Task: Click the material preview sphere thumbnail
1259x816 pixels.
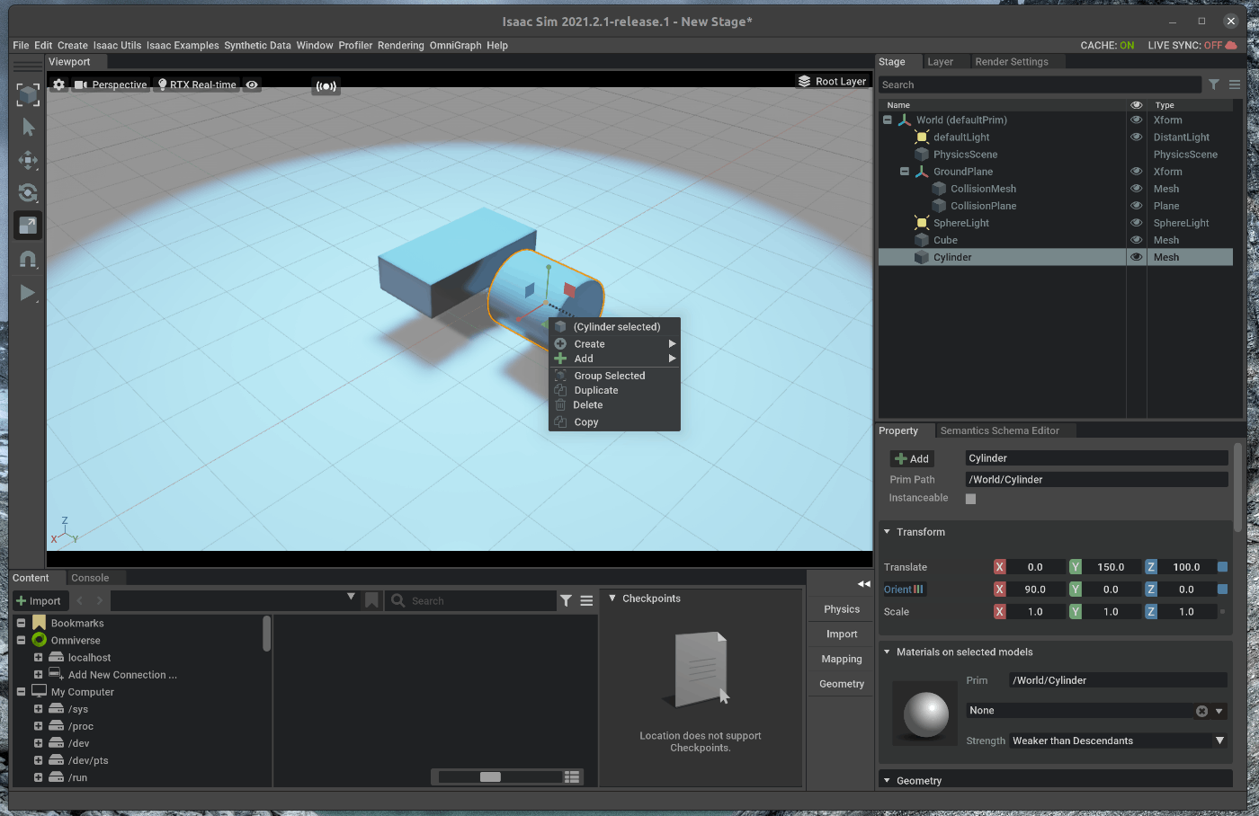Action: pyautogui.click(x=925, y=714)
